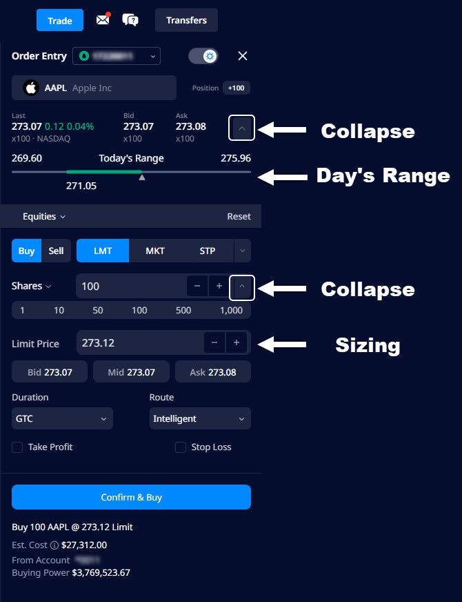Enable the Take Profit checkbox
462x602 pixels.
(17, 447)
